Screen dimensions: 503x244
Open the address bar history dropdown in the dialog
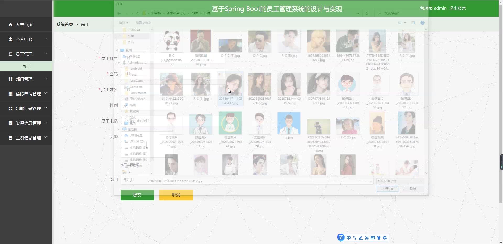click(x=358, y=13)
